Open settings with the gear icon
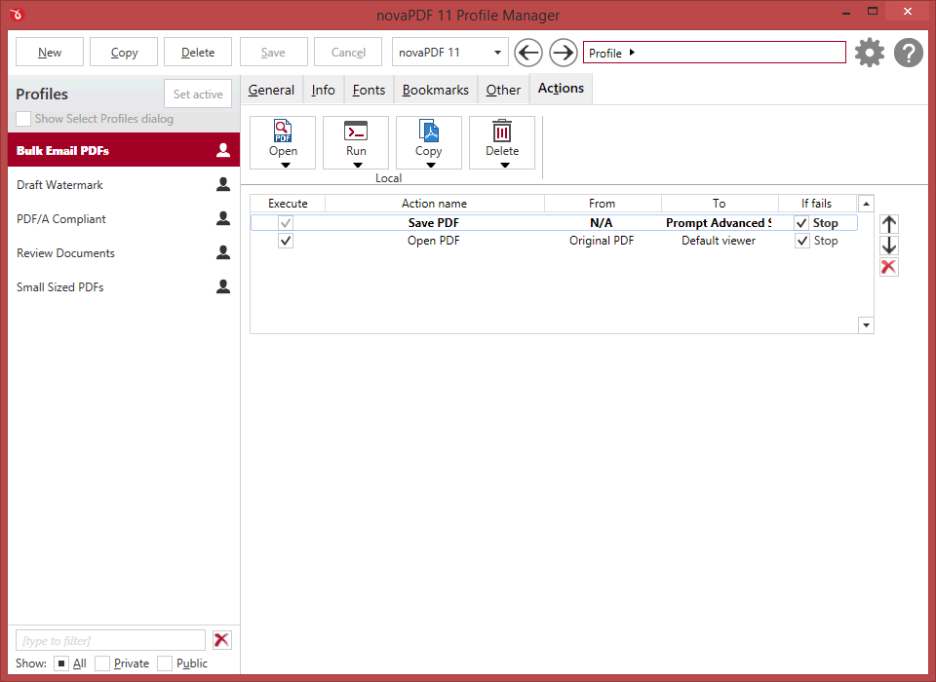 pyautogui.click(x=870, y=53)
